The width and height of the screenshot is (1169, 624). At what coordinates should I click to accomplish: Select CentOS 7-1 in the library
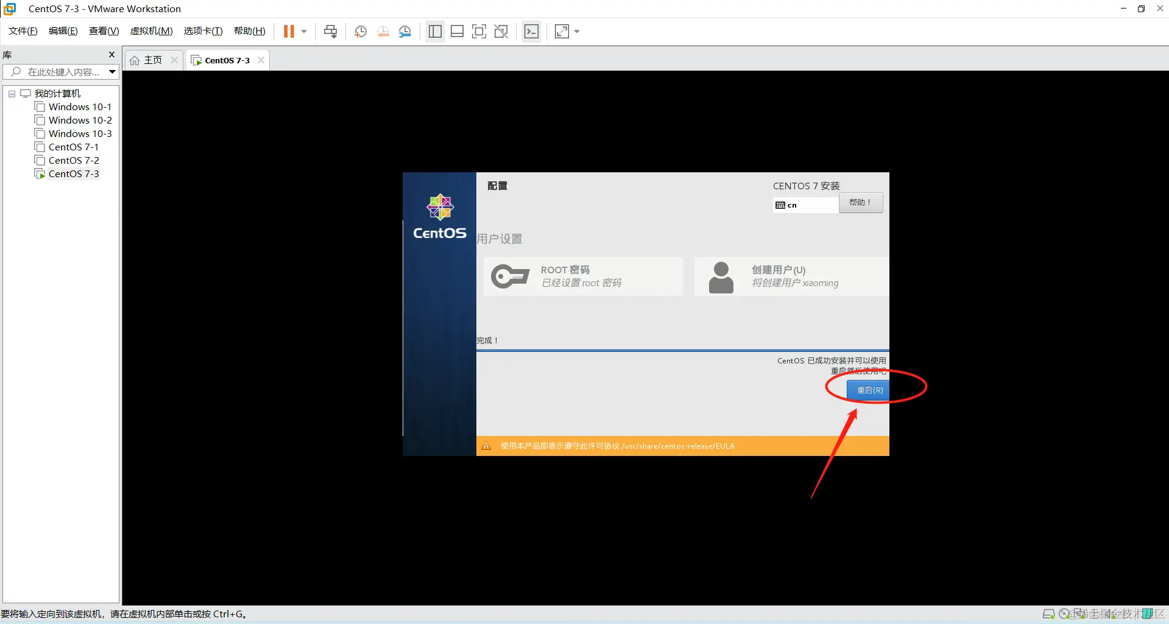[x=74, y=147]
